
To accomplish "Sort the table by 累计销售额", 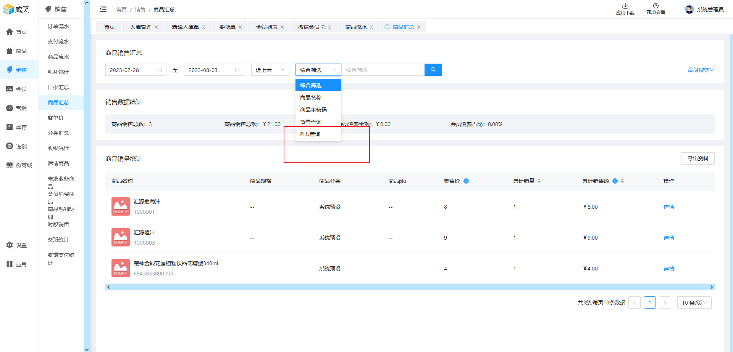I will (622, 181).
